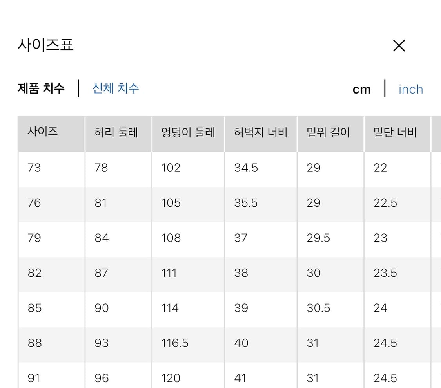Select the 허벅지 너비 thigh column header
Image resolution: width=441 pixels, height=388 pixels.
point(260,133)
